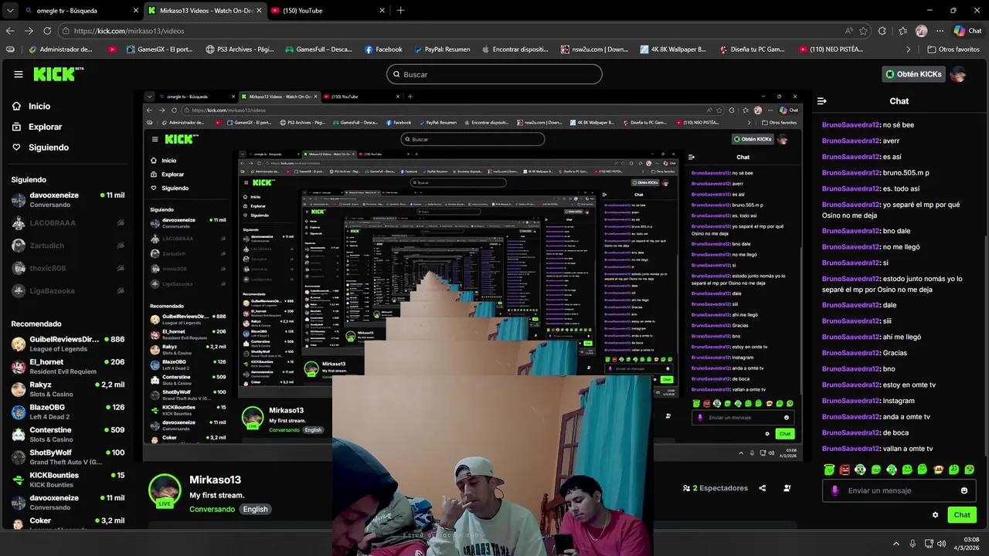Open Copilot Chat button in browser toolbar

point(967,31)
